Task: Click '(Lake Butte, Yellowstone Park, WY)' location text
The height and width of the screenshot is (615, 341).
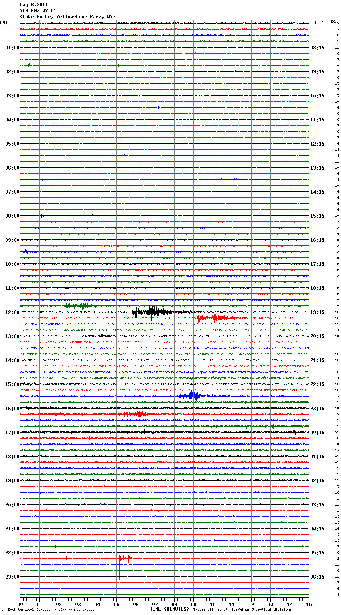Action: 67,17
